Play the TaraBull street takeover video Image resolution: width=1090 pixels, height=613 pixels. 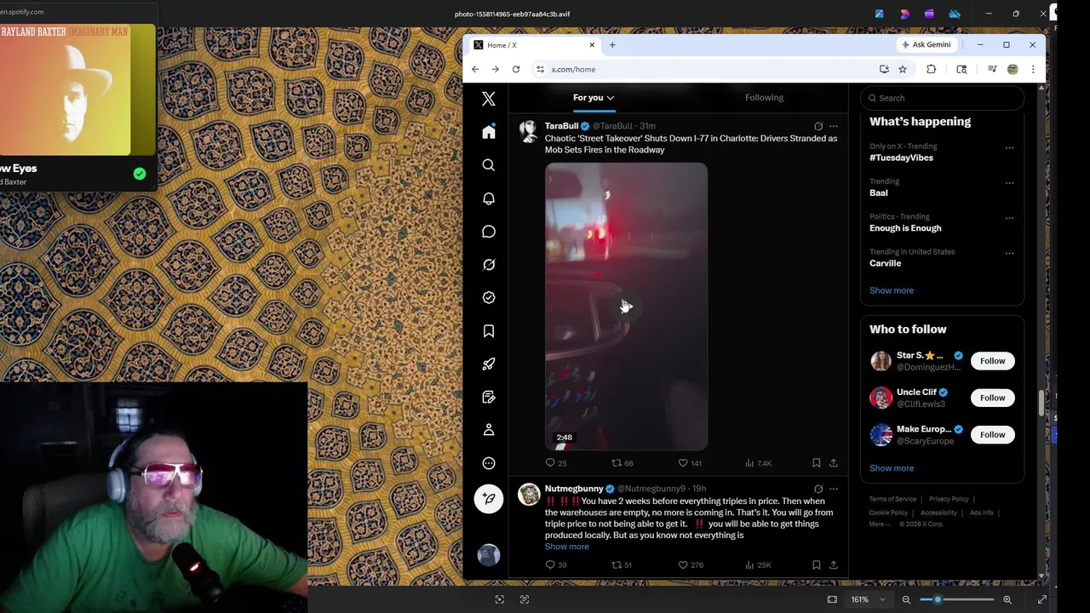[x=626, y=306]
